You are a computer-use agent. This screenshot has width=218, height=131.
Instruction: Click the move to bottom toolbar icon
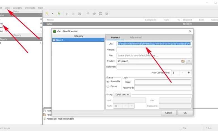107,14
